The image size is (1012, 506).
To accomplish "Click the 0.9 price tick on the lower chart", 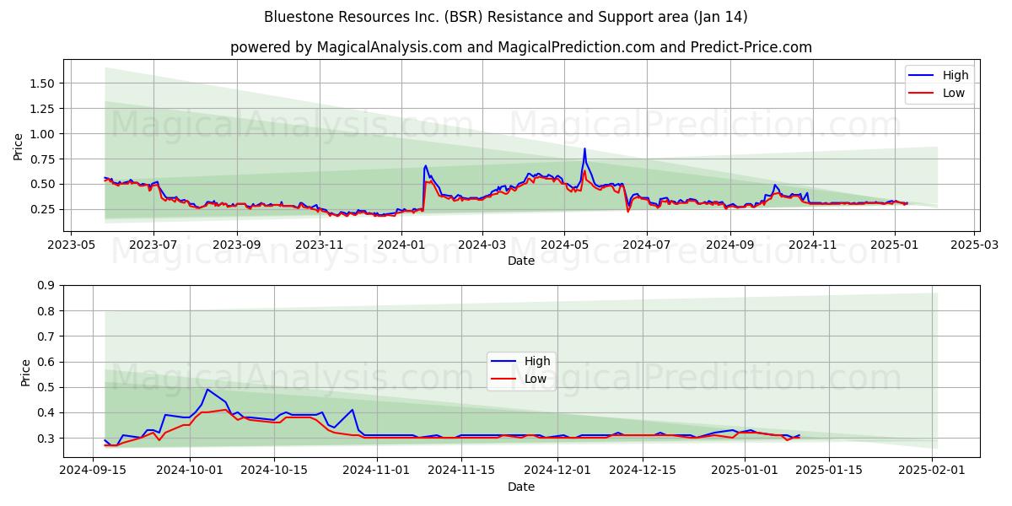I will pyautogui.click(x=47, y=286).
